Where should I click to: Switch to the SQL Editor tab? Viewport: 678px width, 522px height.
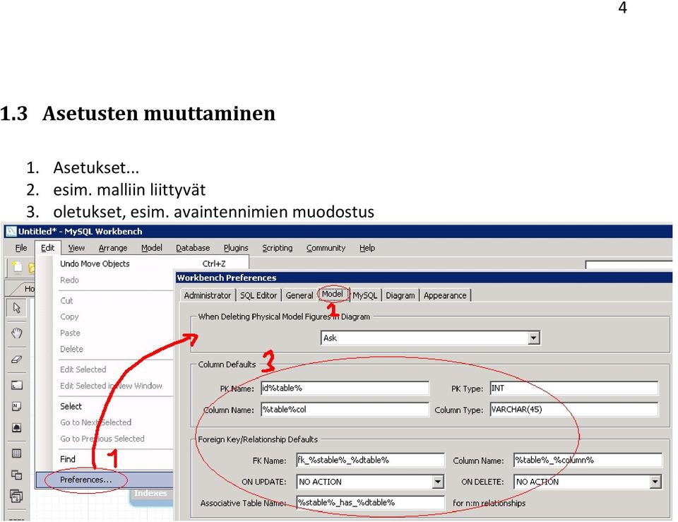258,295
